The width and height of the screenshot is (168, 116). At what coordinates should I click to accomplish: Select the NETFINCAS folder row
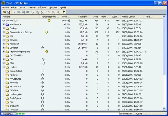(x=82, y=87)
